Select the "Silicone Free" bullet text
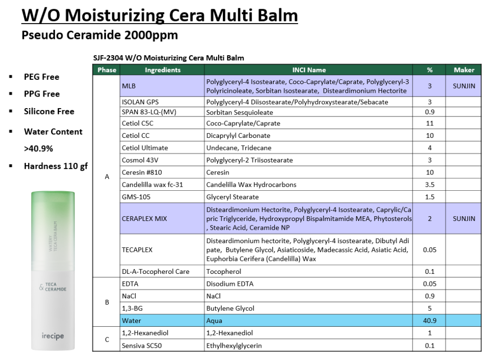Screen dimensions: 493x356 (x=49, y=111)
